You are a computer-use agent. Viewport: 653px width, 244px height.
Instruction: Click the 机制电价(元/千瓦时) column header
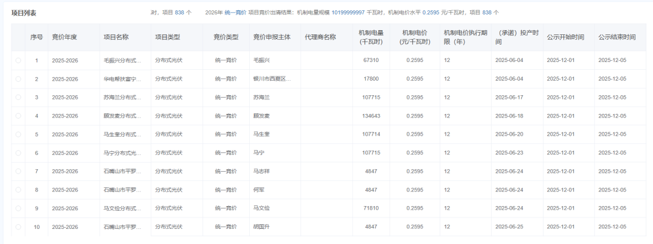[415, 37]
